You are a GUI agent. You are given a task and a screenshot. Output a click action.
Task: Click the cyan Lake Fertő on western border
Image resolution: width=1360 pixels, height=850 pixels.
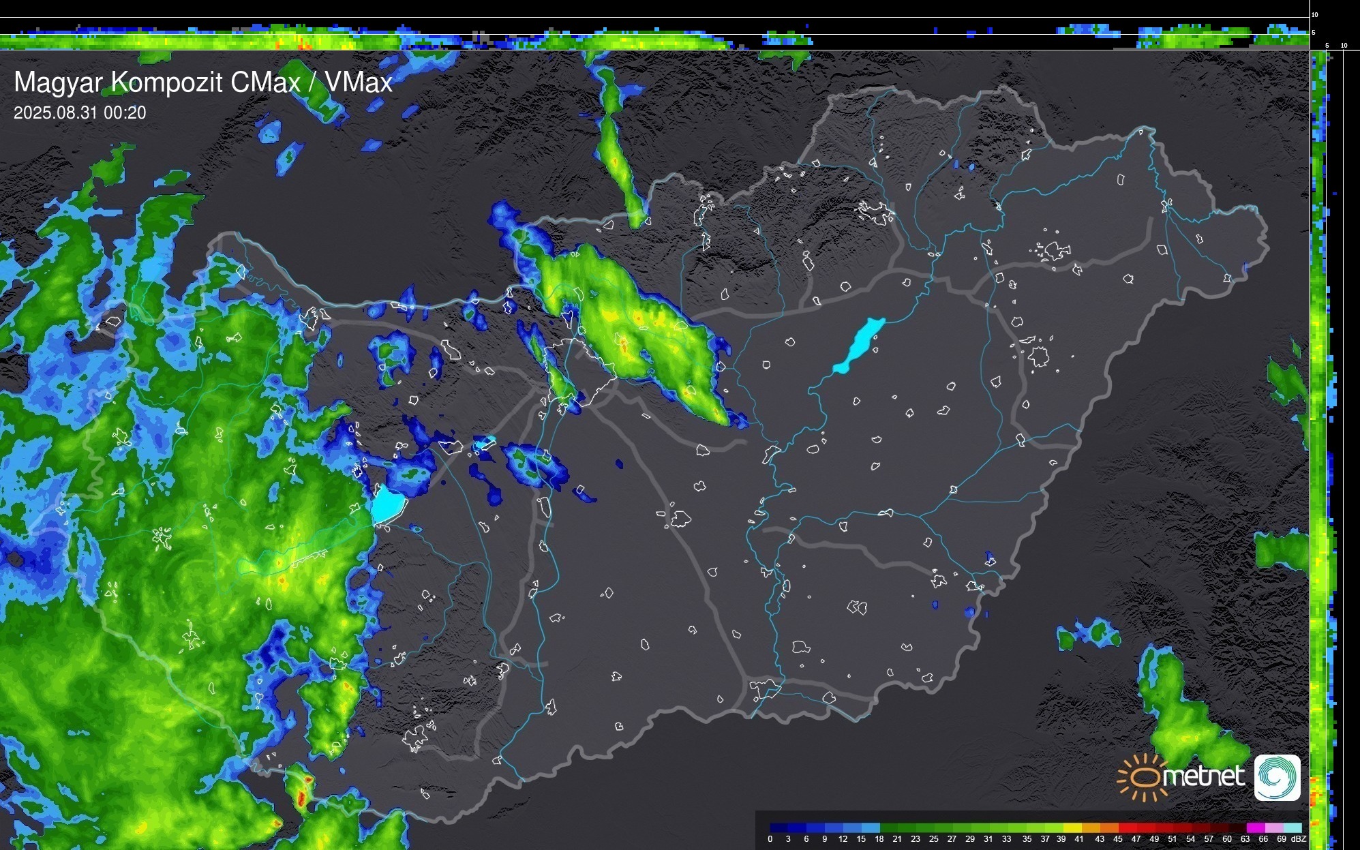point(389,506)
